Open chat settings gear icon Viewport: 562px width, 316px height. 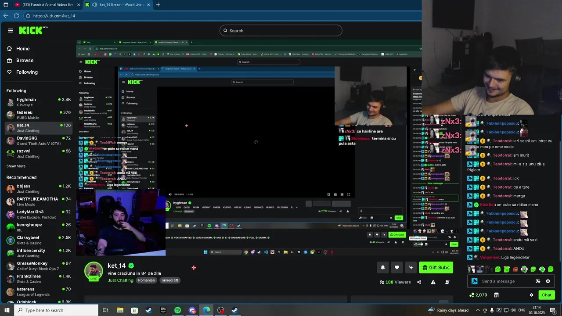[x=531, y=295]
